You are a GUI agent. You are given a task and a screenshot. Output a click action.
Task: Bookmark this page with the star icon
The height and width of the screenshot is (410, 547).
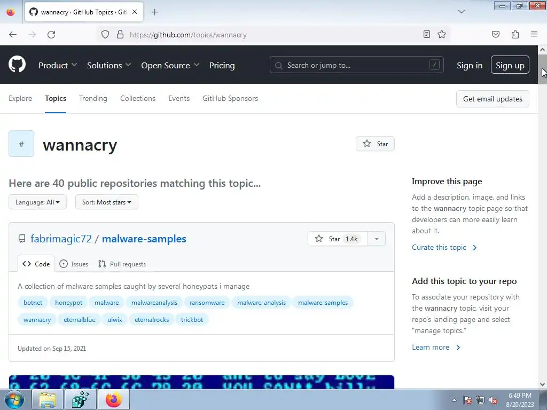pos(442,34)
